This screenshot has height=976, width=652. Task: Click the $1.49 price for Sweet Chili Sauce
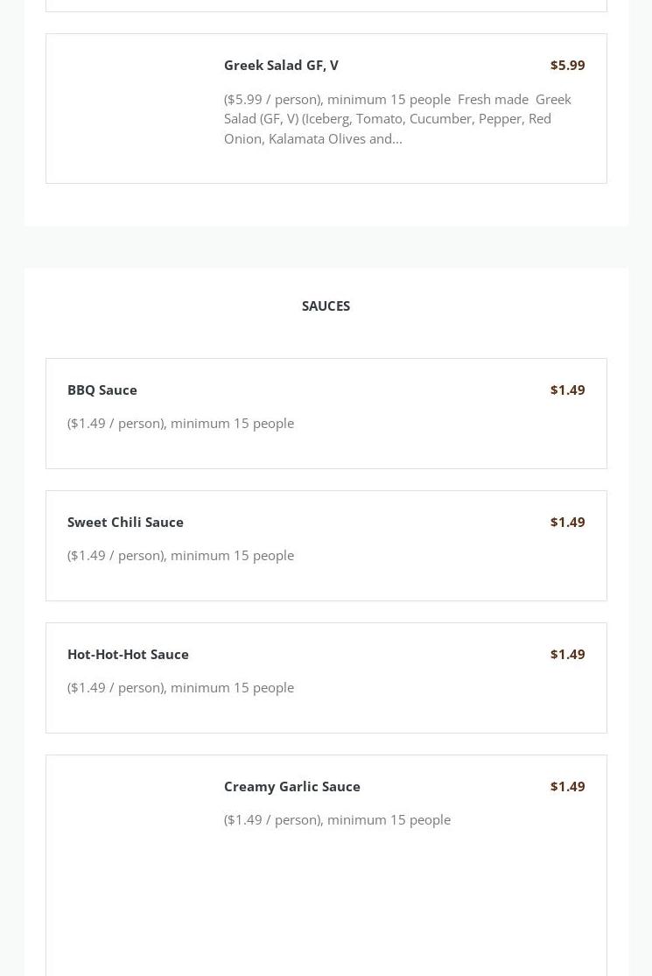click(x=567, y=522)
